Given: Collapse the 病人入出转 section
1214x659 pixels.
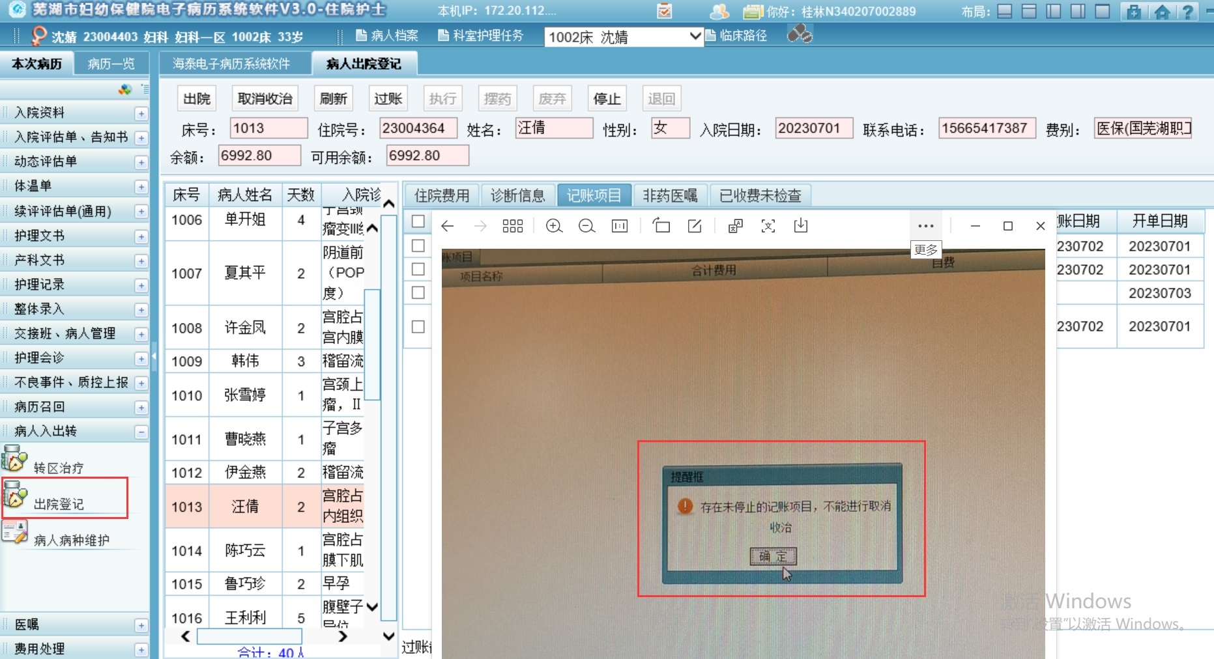Looking at the screenshot, I should click(x=141, y=432).
